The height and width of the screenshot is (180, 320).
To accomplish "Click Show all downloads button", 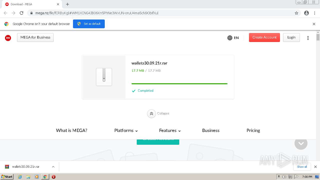I will pos(302,167).
